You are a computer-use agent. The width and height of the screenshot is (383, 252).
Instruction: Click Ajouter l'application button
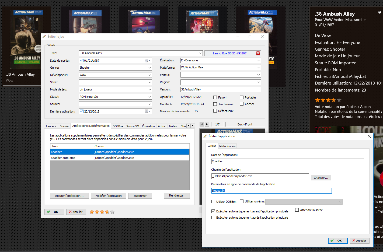(69, 196)
